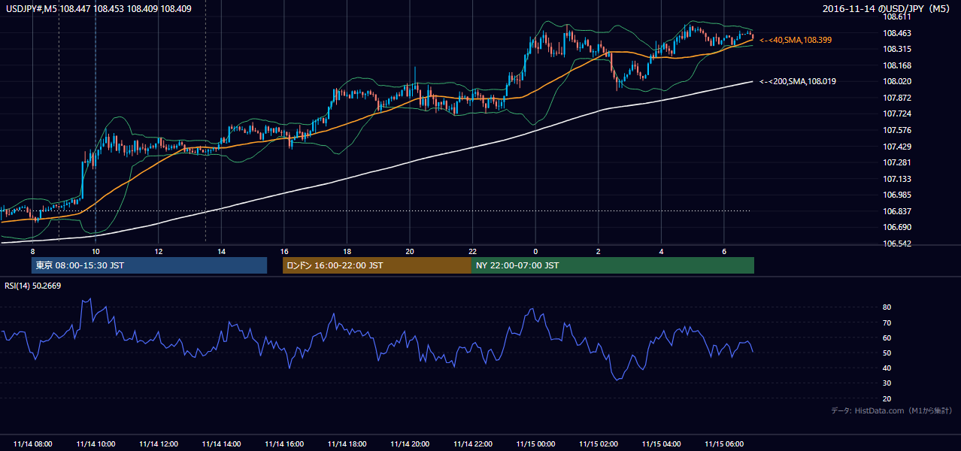Click the 11/15 02:00 time label
Viewport: 961px width, 451px height.
[x=599, y=444]
